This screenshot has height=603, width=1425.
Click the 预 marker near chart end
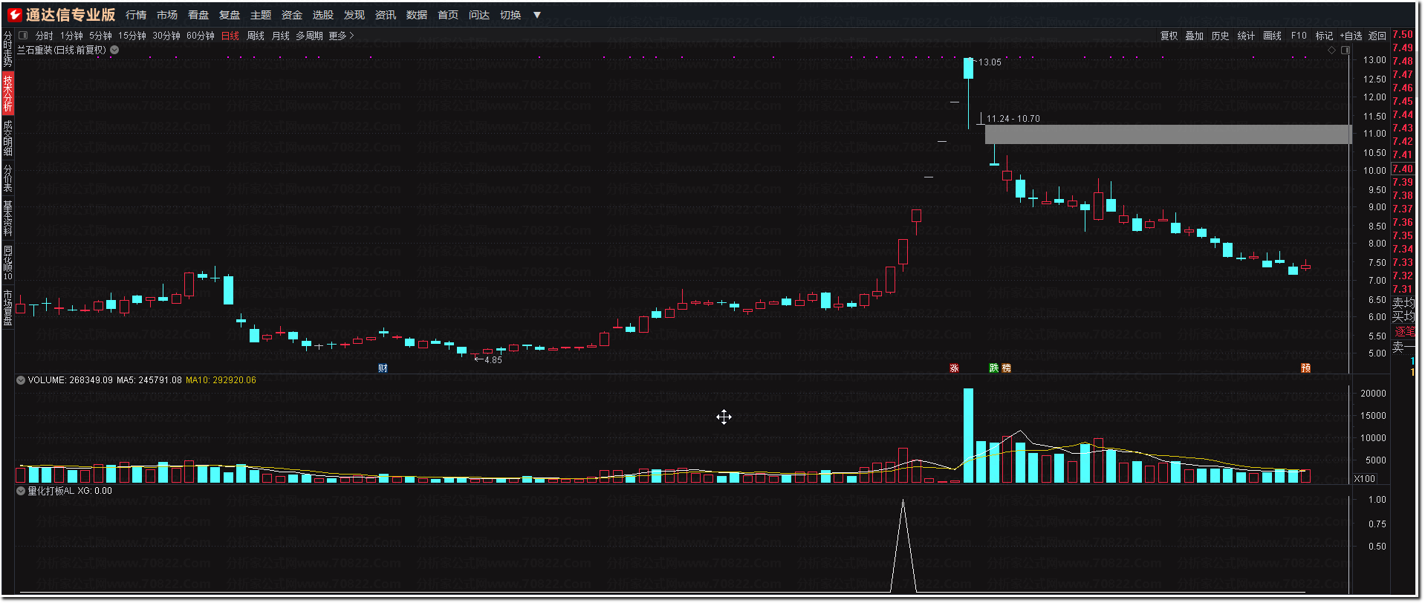pos(1305,368)
